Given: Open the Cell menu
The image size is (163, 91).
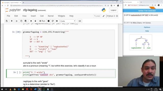Looking at the screenshot, I should click(x=42, y=16).
